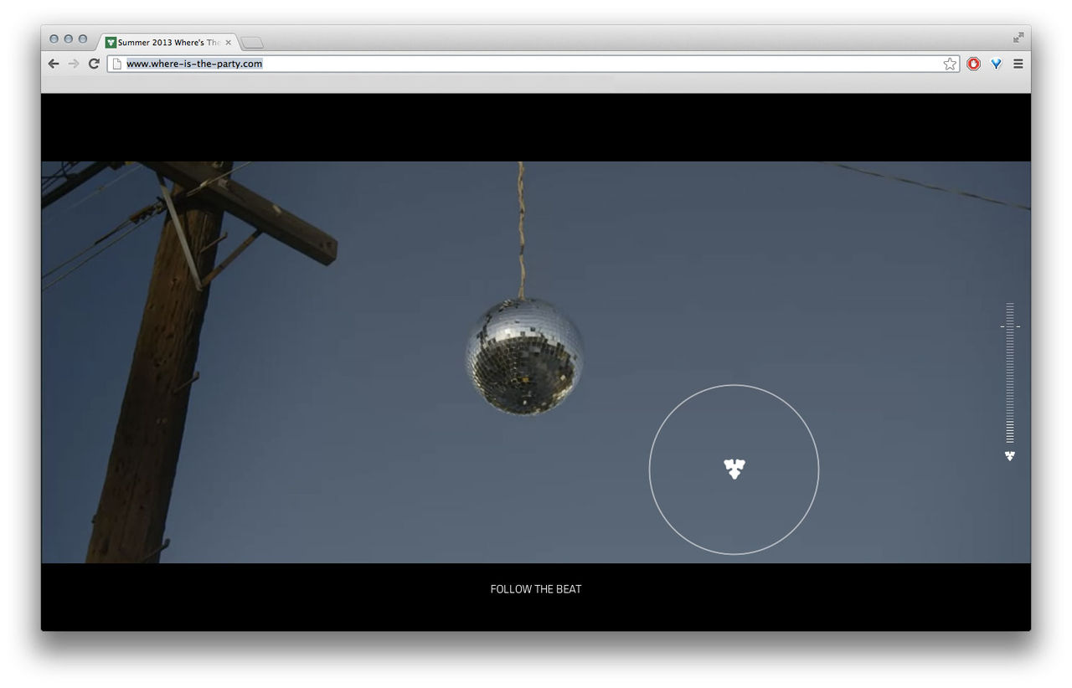Click the small logo glyph below the vertical slider

point(1009,455)
